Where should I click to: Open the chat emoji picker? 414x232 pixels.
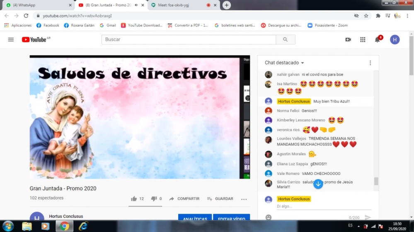[268, 218]
